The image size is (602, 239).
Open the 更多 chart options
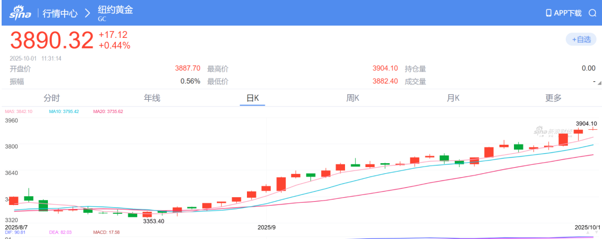tap(553, 98)
